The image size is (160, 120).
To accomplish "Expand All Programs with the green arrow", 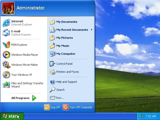I will 34,98.
